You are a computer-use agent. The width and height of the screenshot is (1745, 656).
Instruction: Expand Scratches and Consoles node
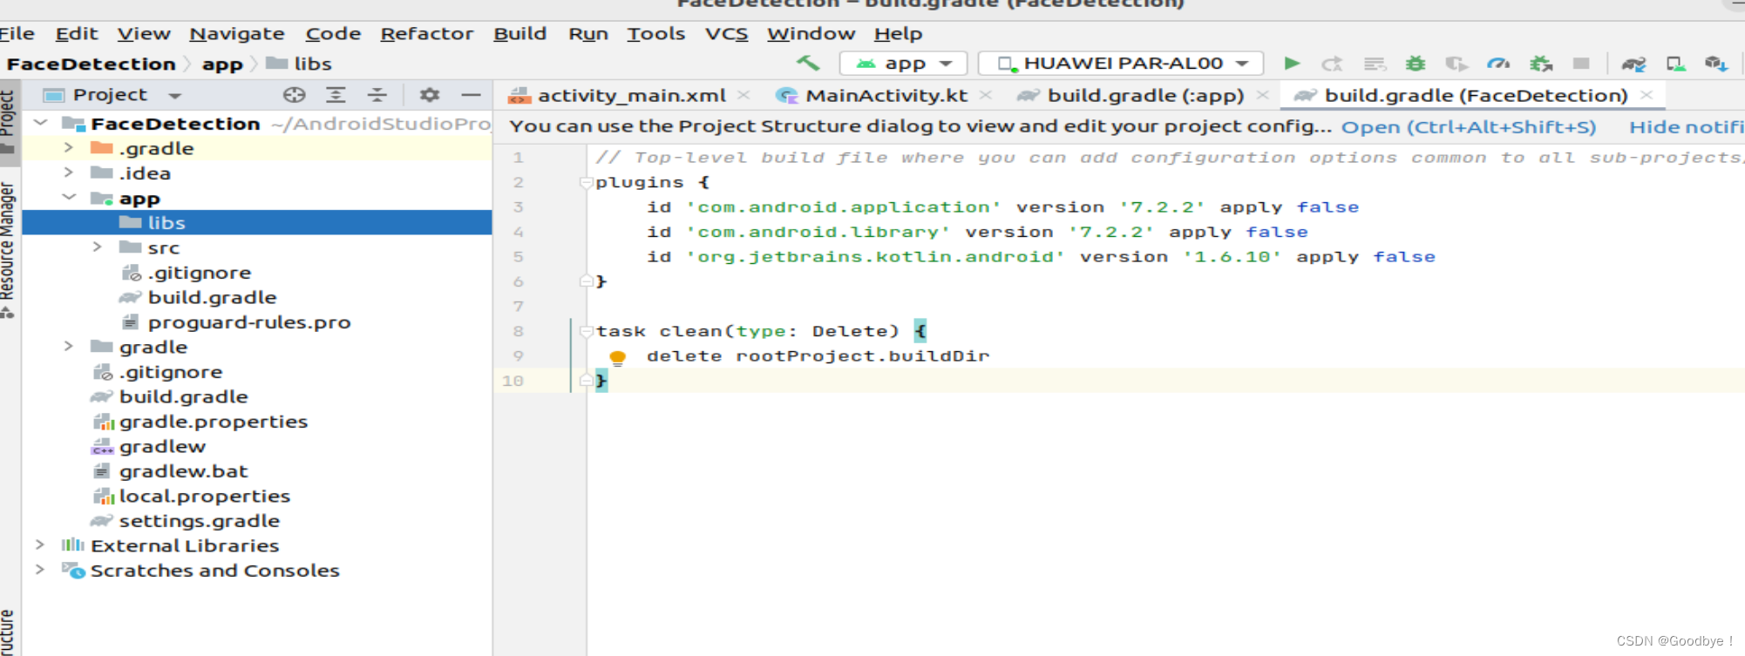click(40, 570)
